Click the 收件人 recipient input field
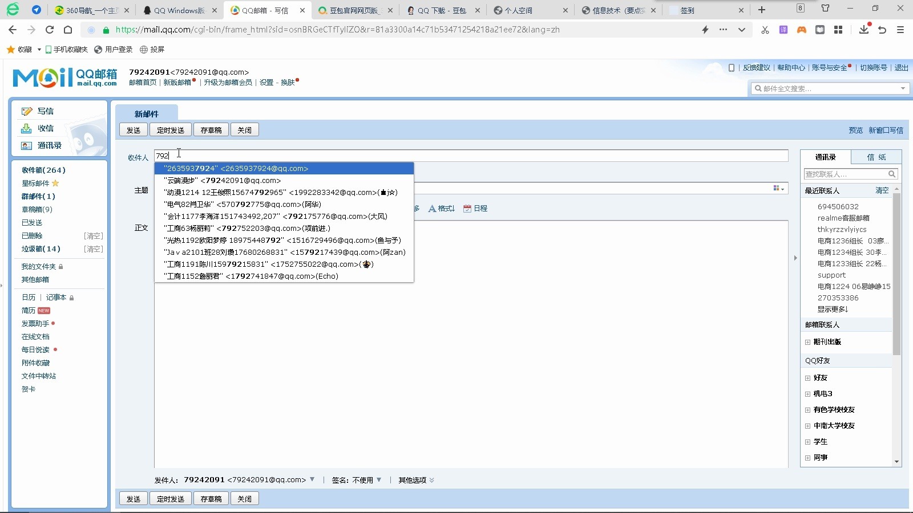Image resolution: width=913 pixels, height=513 pixels. tap(471, 156)
